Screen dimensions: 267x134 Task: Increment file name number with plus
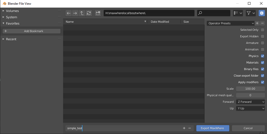[184, 128]
